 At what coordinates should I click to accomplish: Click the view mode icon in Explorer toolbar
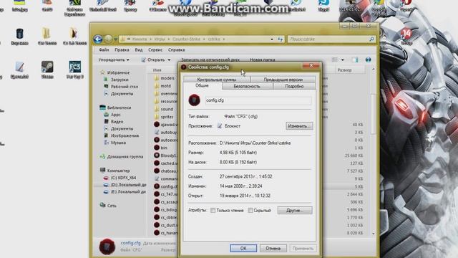click(x=335, y=59)
